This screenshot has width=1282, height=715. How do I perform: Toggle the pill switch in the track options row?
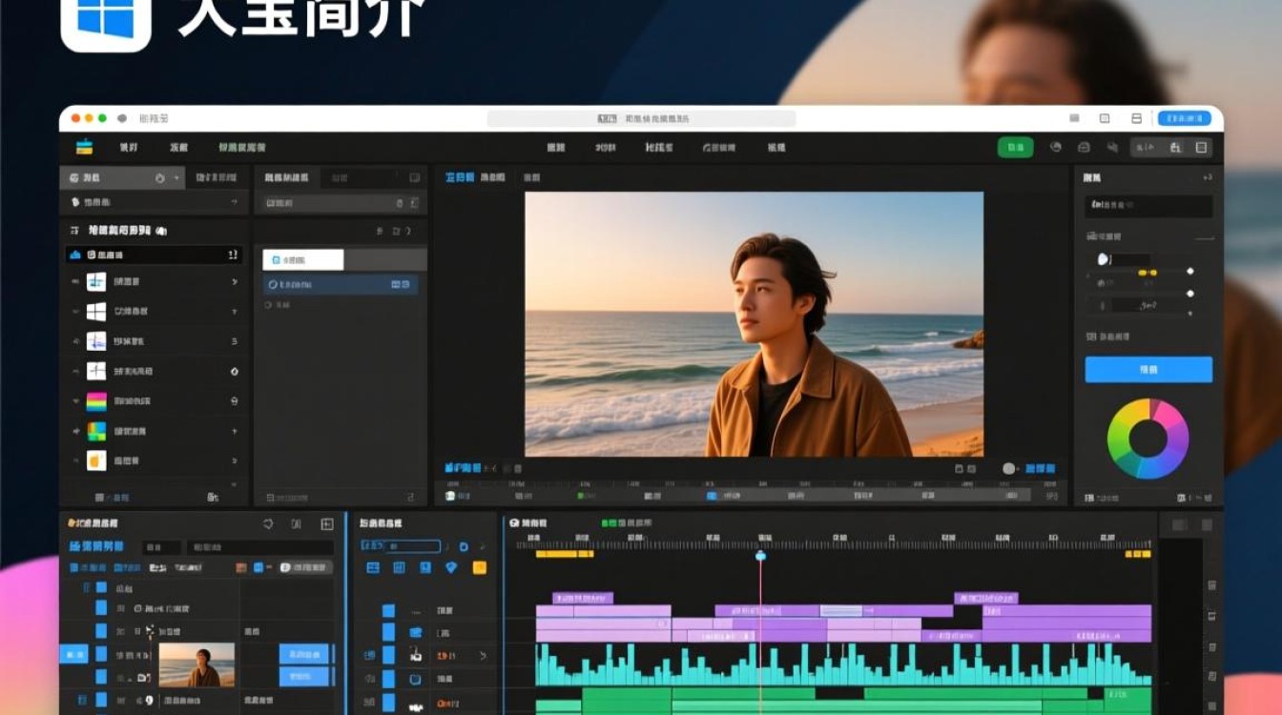(304, 567)
